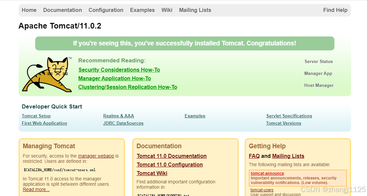Click the Managing Tomcat heading
Screen dimensions: 367x196
pos(49,146)
